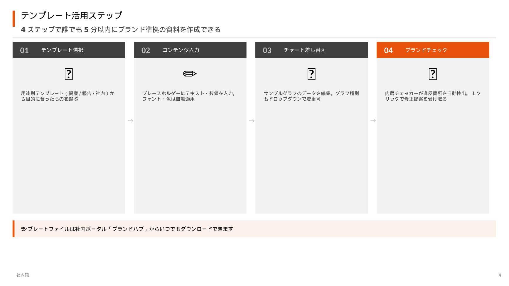
Task: Select the 03 チャート差し替え header
Action: tap(311, 50)
